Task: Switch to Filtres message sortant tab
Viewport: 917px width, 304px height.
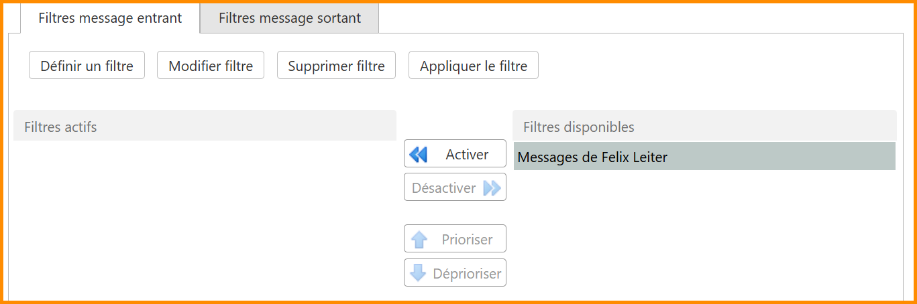Action: pyautogui.click(x=289, y=18)
